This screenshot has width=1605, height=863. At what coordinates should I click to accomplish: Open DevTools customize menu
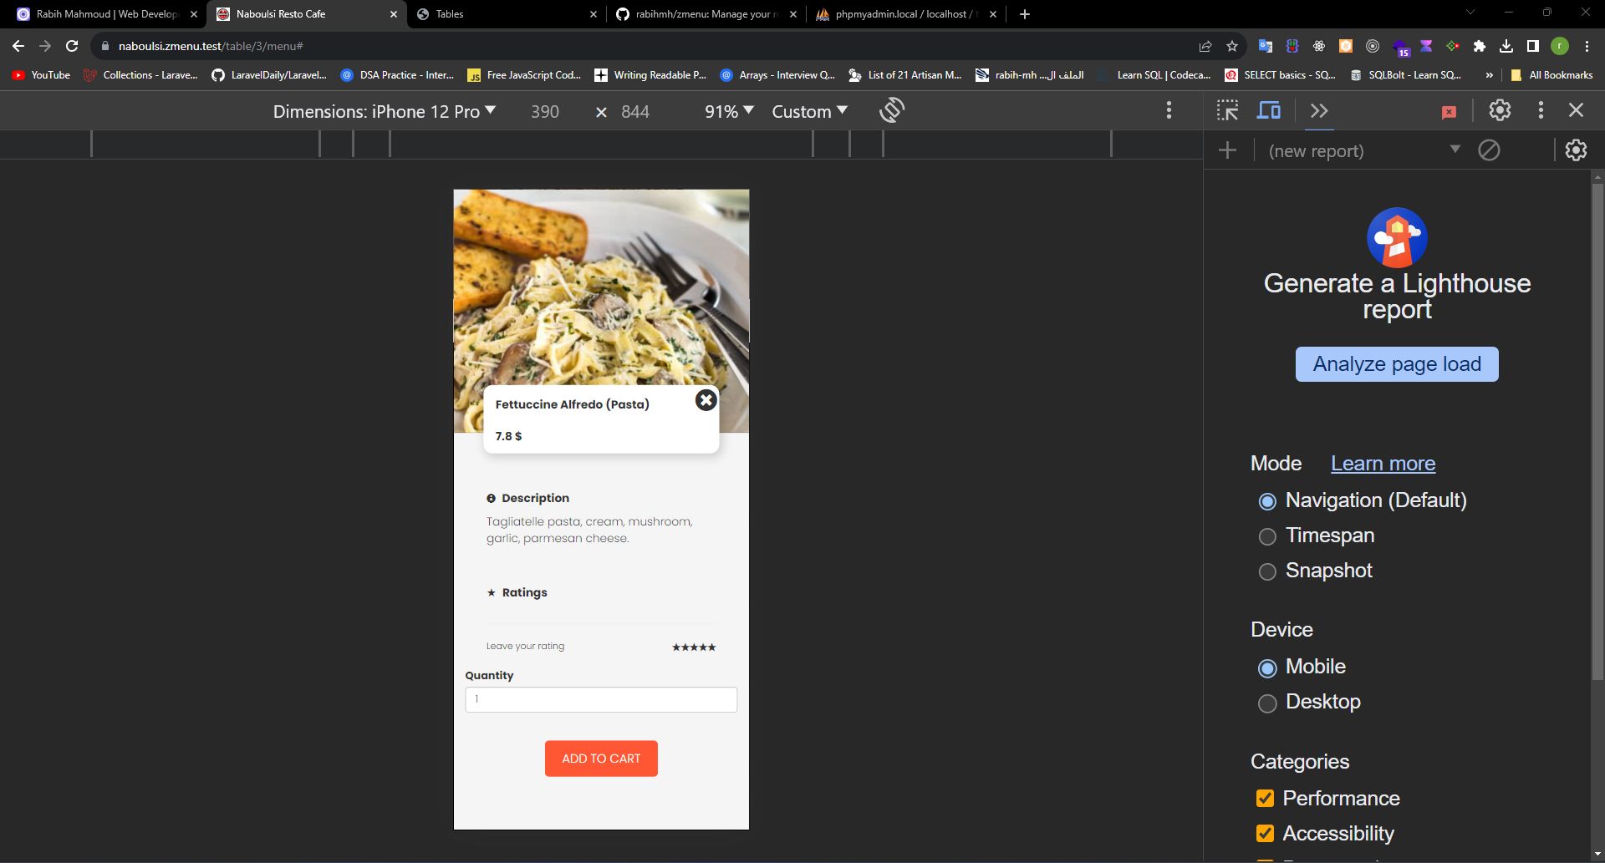(x=1541, y=110)
